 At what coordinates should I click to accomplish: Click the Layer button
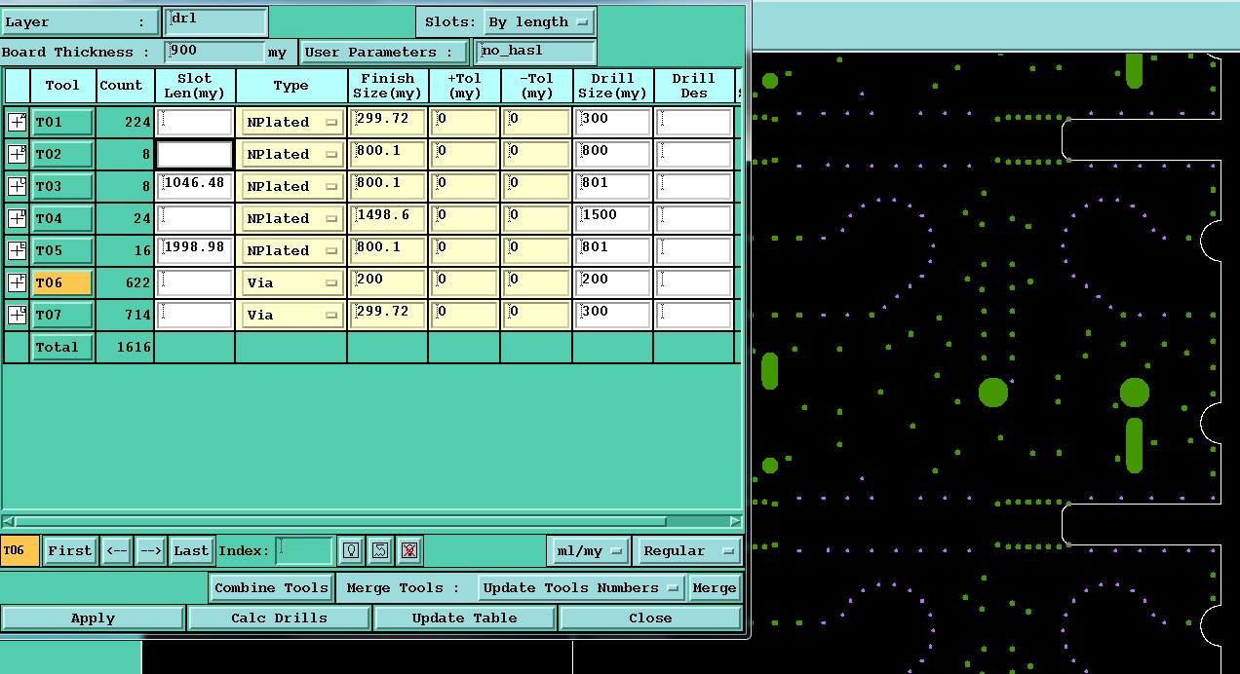click(79, 21)
